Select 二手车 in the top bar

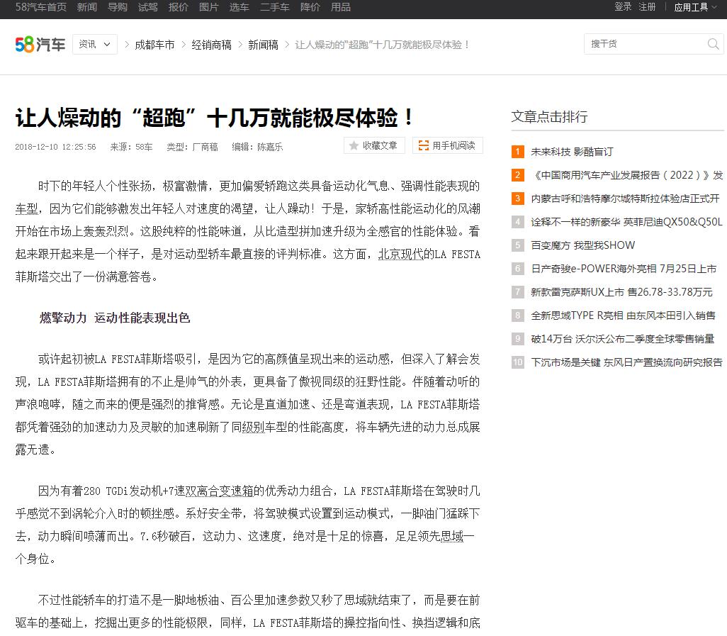coord(274,7)
